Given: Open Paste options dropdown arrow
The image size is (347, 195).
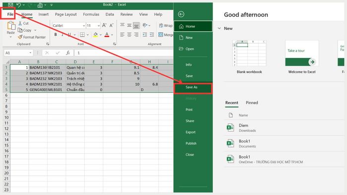Looking at the screenshot, I should (10, 37).
